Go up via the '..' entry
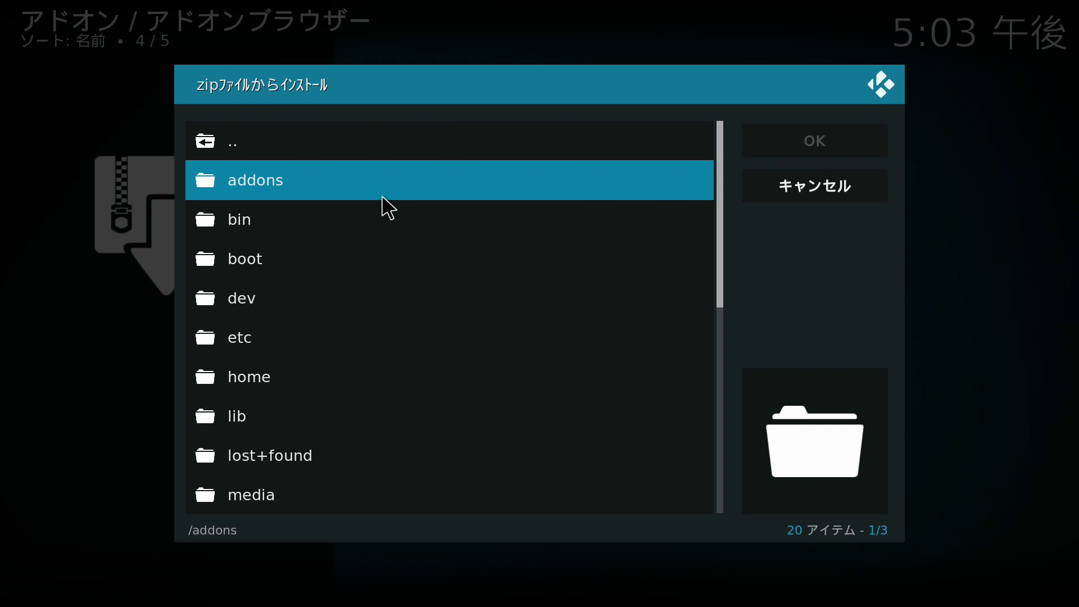This screenshot has width=1079, height=607. (x=450, y=141)
